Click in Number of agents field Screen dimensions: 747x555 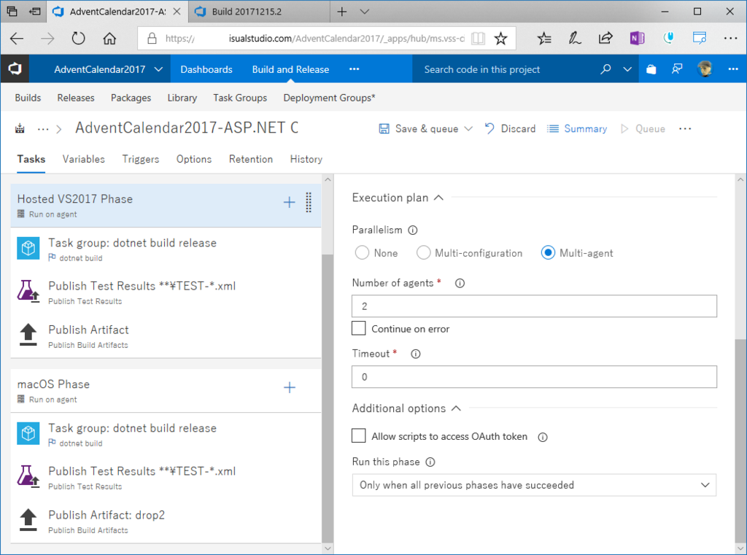pos(534,306)
